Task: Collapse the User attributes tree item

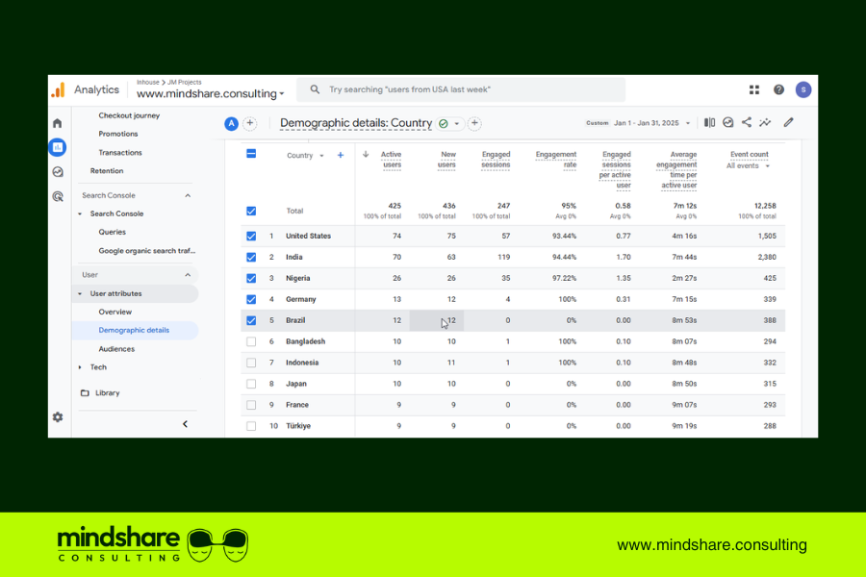Action: pyautogui.click(x=80, y=293)
